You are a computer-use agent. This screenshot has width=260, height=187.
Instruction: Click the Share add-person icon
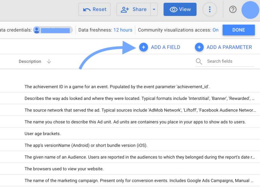click(125, 9)
